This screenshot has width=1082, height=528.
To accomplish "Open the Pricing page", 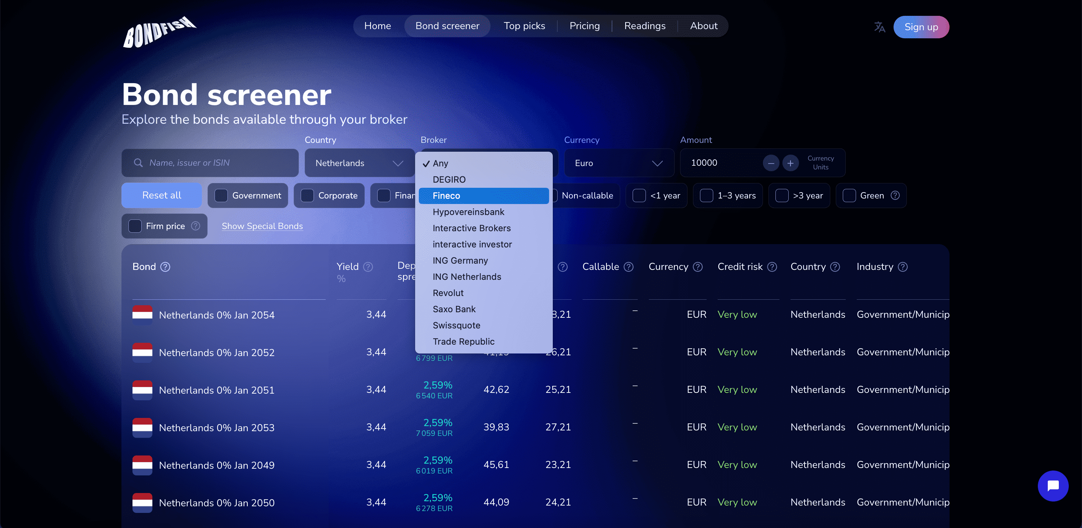I will click(584, 26).
